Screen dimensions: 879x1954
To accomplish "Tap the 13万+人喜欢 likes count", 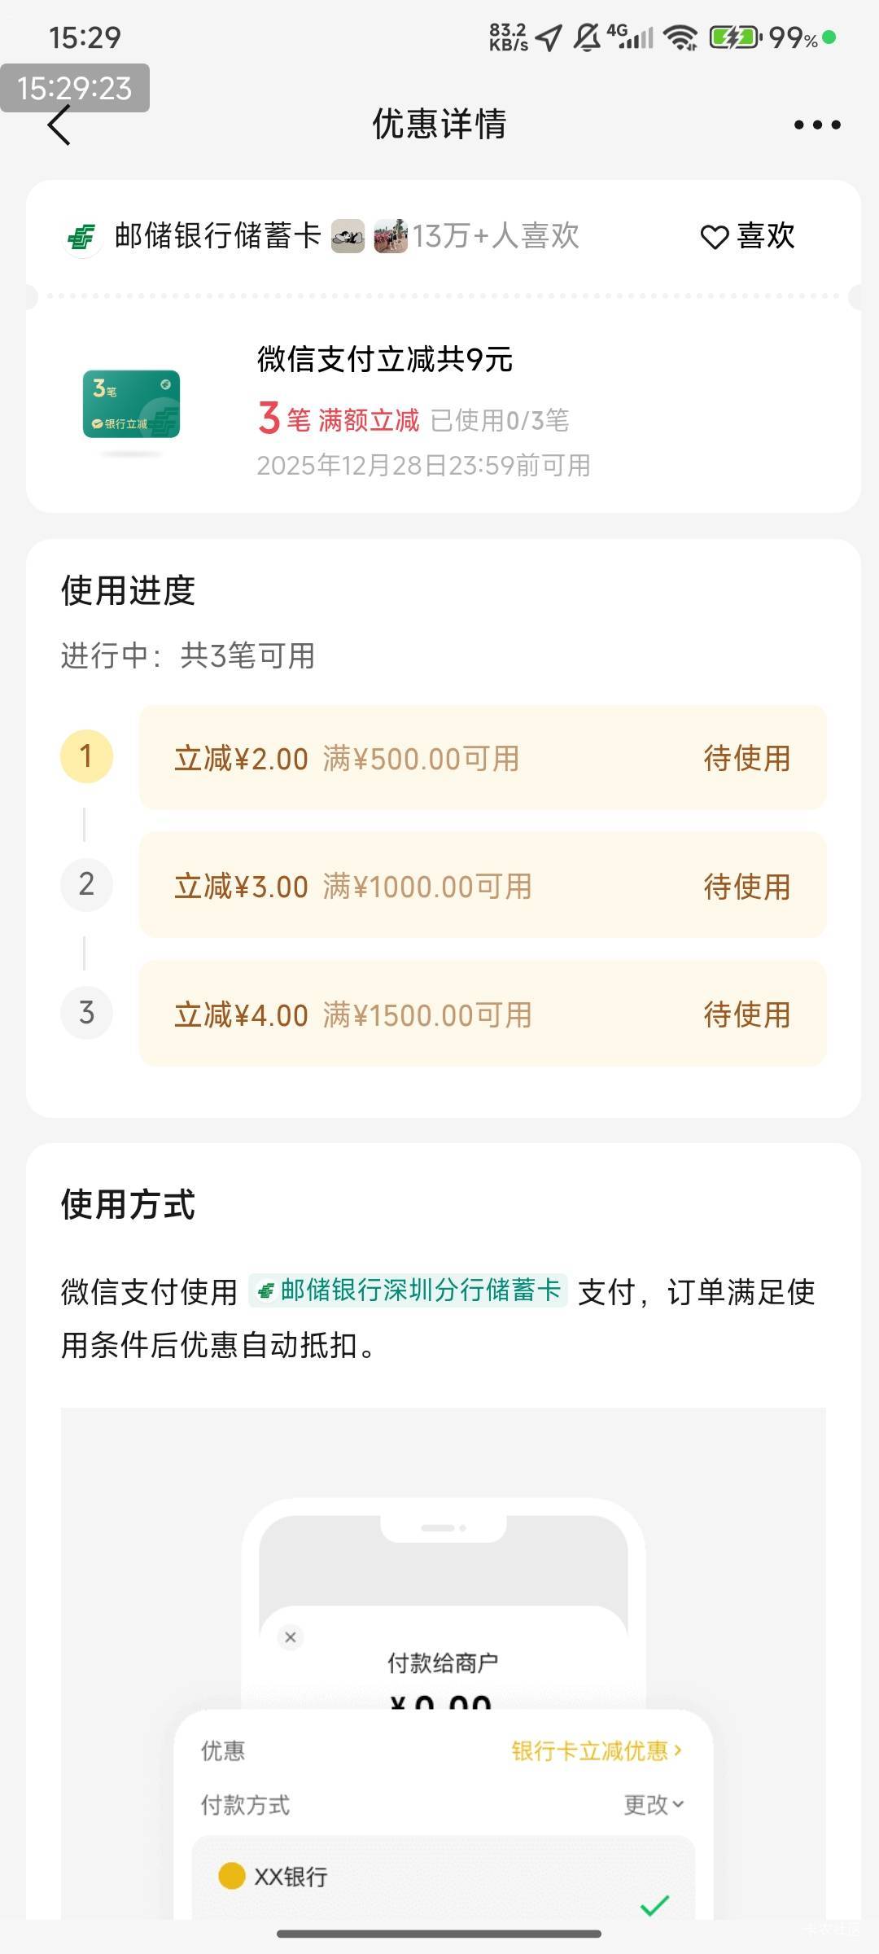I will pyautogui.click(x=496, y=237).
